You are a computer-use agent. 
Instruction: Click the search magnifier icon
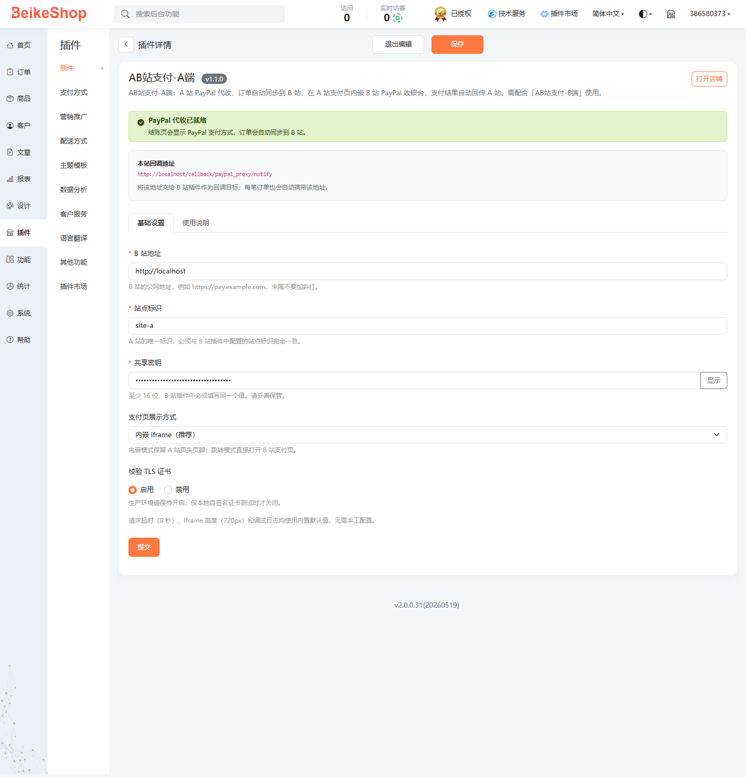[125, 14]
